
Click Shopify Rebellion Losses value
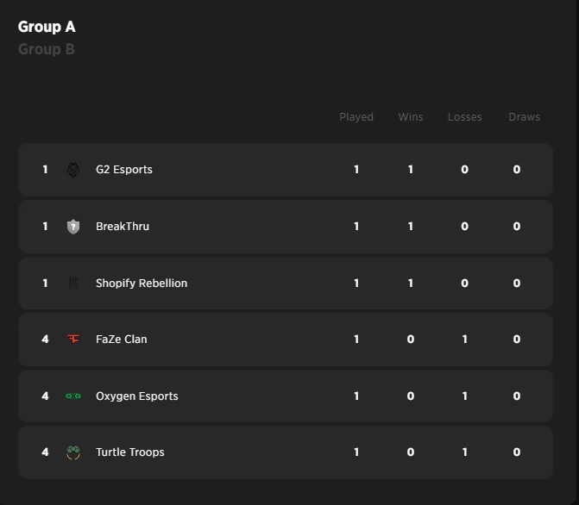[464, 283]
